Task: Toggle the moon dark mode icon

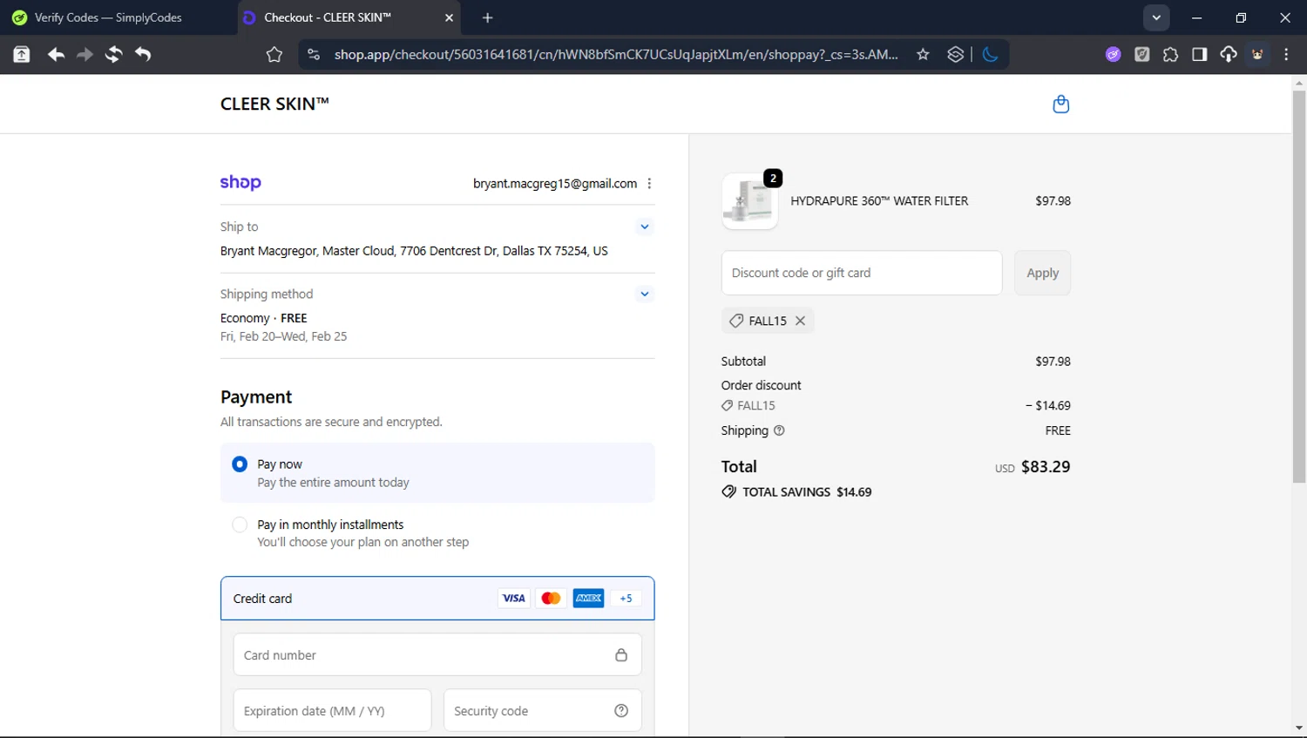Action: pos(990,54)
